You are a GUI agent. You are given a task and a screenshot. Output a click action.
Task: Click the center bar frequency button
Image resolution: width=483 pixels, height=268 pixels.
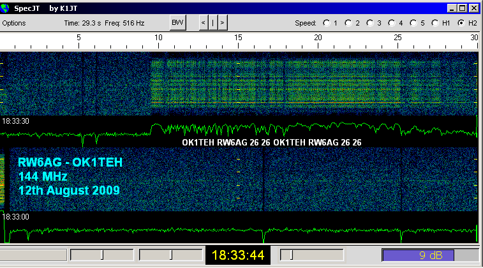coord(213,23)
